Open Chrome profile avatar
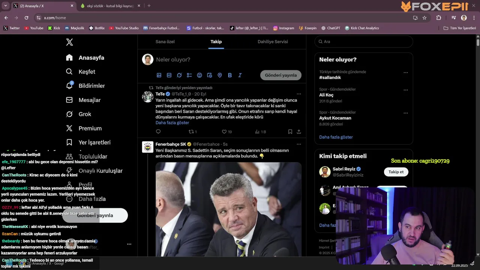The width and height of the screenshot is (480, 270). click(x=464, y=18)
